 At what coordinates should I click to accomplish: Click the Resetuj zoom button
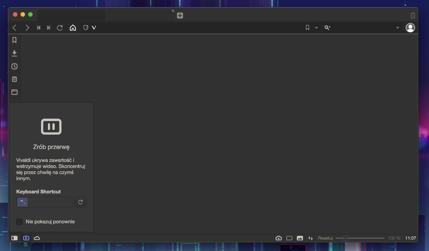[325, 238]
